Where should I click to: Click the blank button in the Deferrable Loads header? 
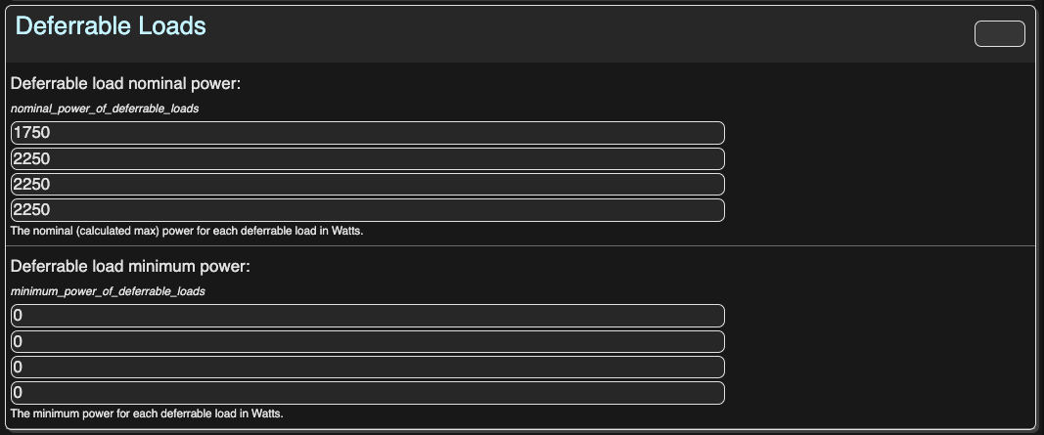tap(999, 33)
